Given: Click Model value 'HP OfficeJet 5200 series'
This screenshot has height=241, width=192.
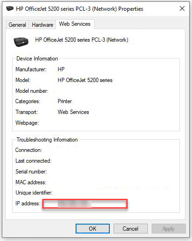Looking at the screenshot, I should tap(85, 80).
